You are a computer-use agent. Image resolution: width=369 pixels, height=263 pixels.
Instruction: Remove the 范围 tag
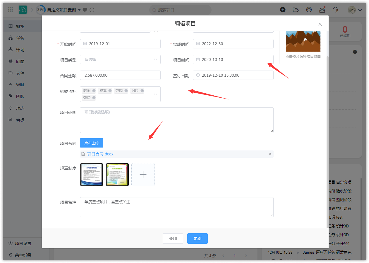click(x=126, y=91)
